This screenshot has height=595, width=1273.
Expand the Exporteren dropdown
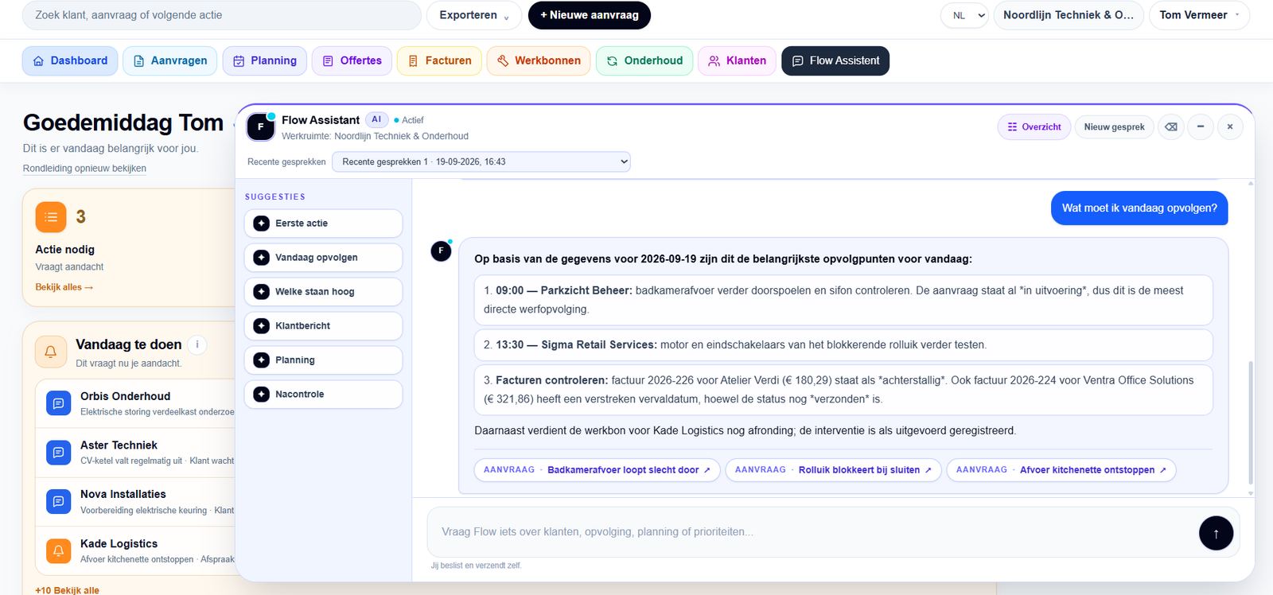point(474,15)
